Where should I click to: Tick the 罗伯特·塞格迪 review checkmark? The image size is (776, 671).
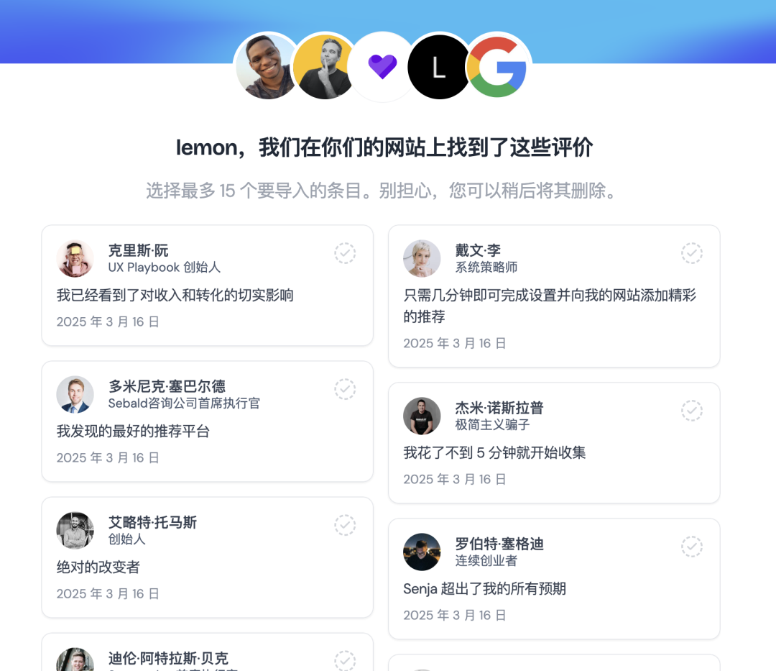click(x=692, y=546)
